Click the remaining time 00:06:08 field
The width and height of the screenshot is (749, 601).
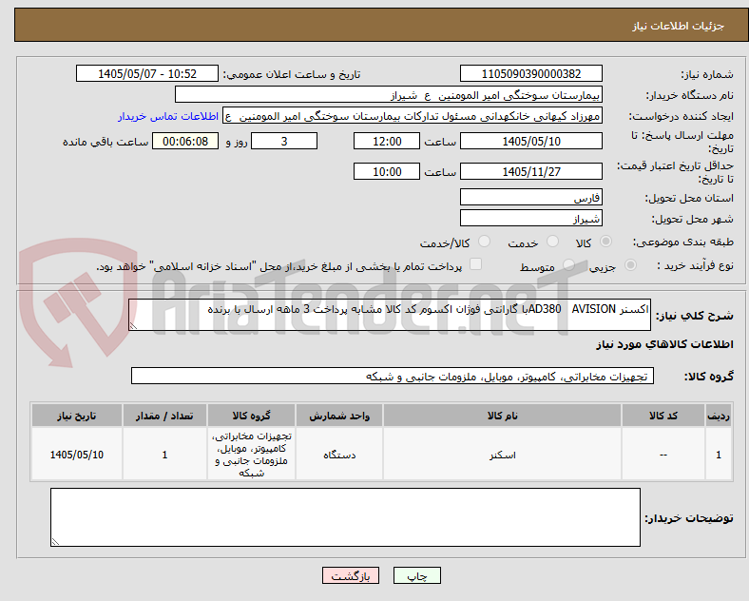tap(185, 142)
